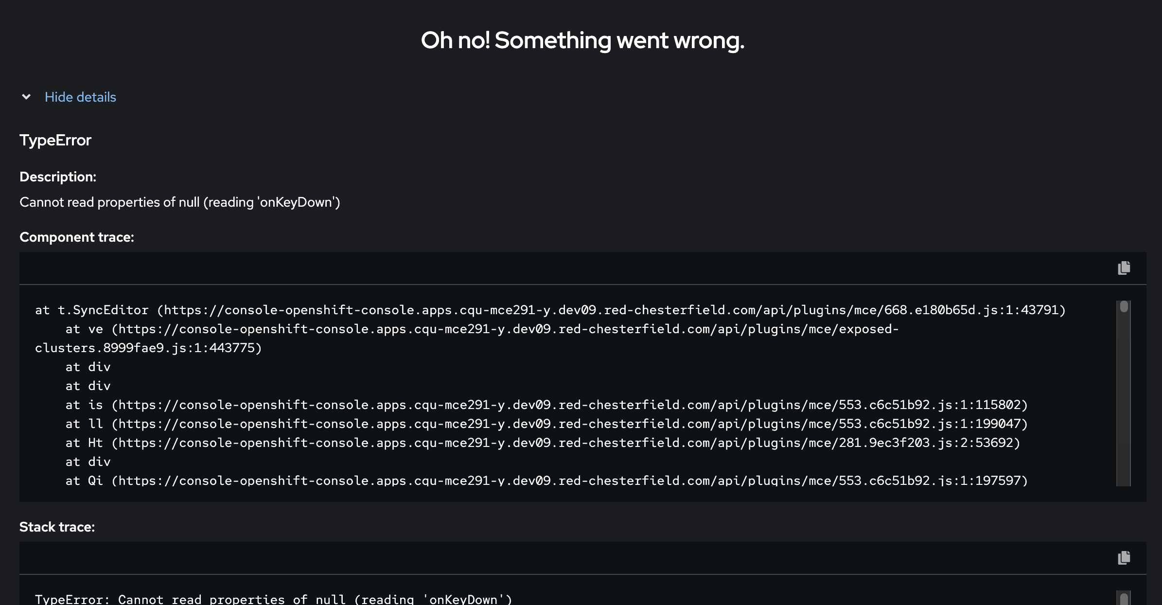The height and width of the screenshot is (605, 1162).
Task: Click the 'at is' trace line
Action: (x=546, y=405)
